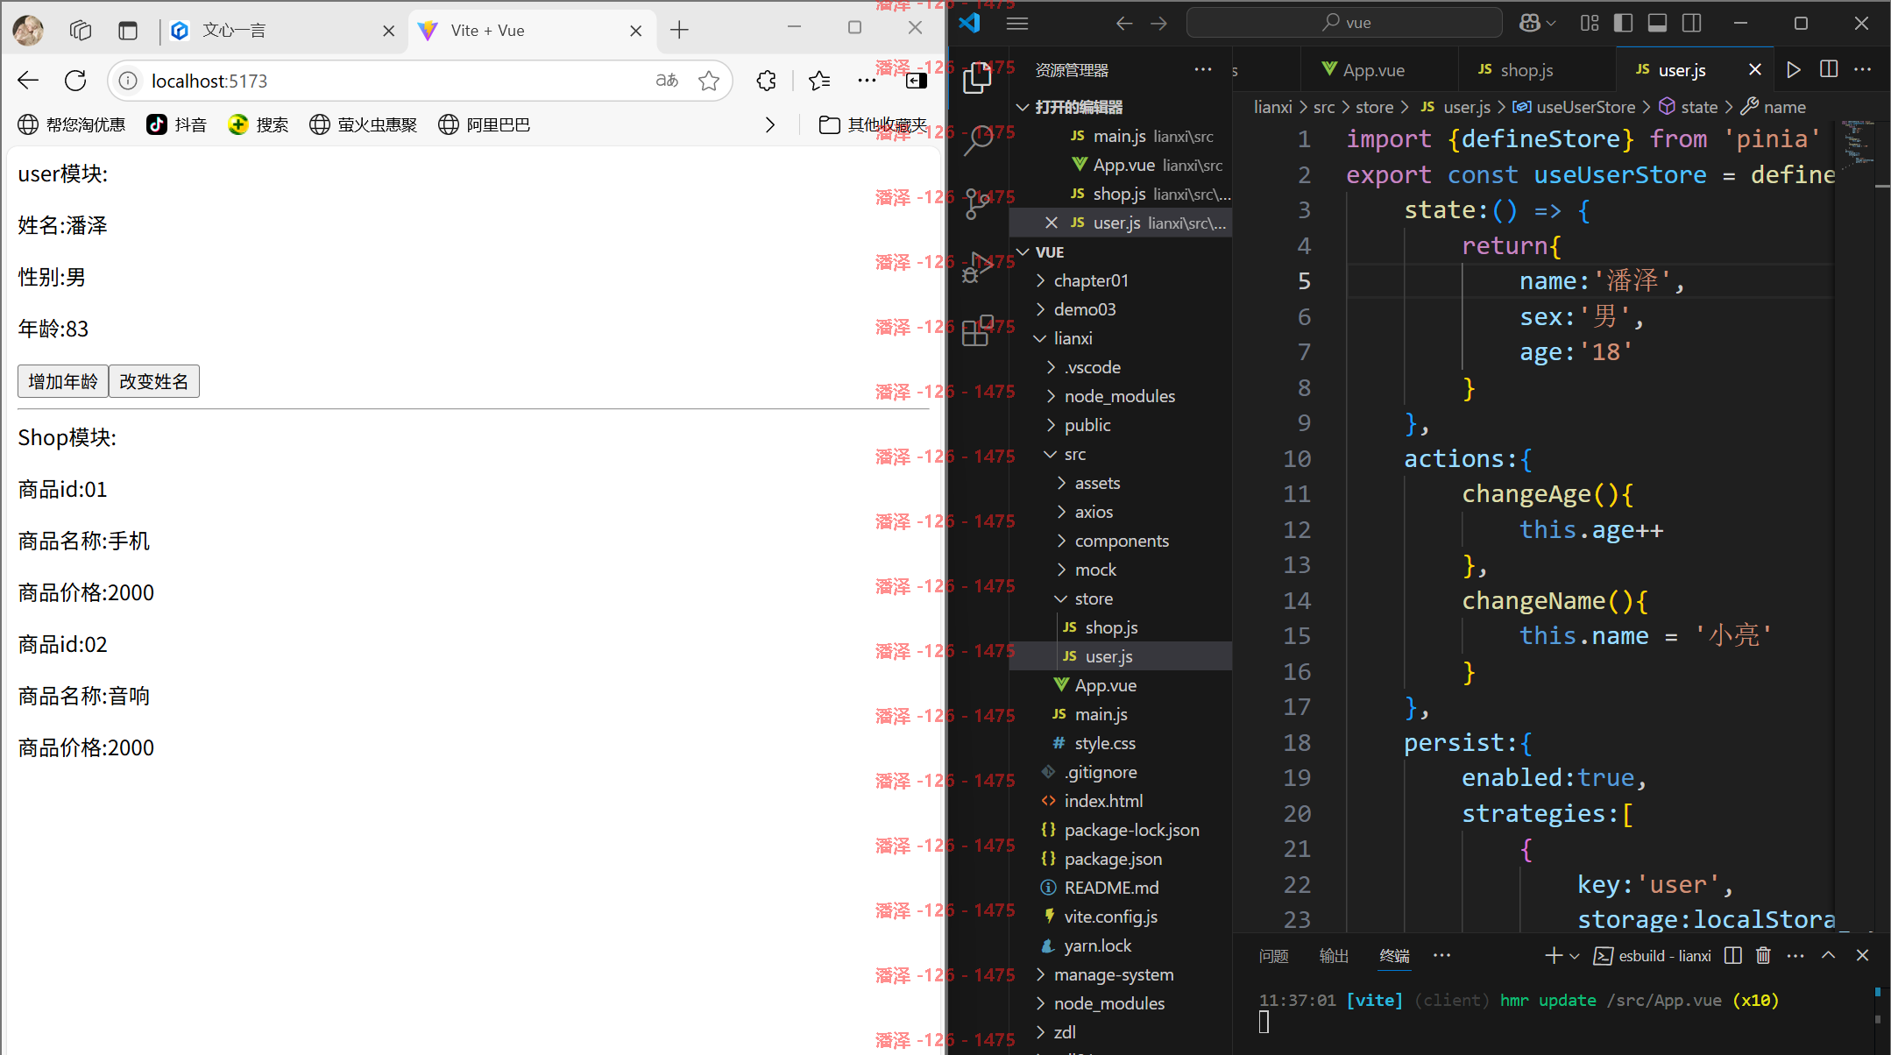
Task: Split the editor to the right
Action: pyautogui.click(x=1829, y=69)
